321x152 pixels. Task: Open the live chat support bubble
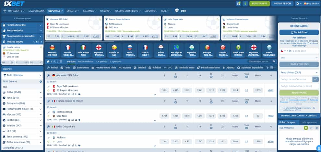pos(318,148)
